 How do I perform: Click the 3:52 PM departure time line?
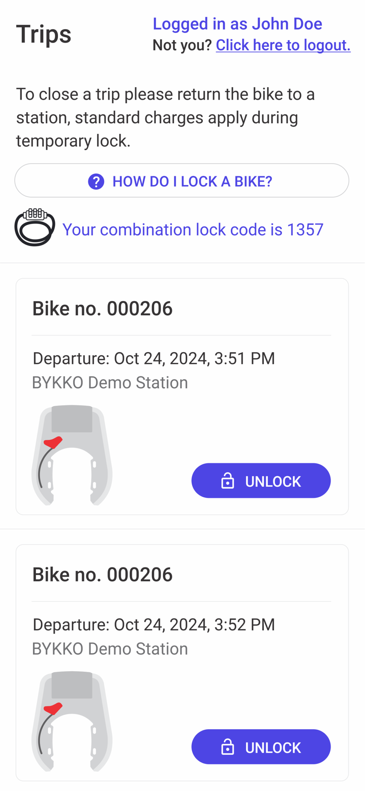[x=154, y=624]
